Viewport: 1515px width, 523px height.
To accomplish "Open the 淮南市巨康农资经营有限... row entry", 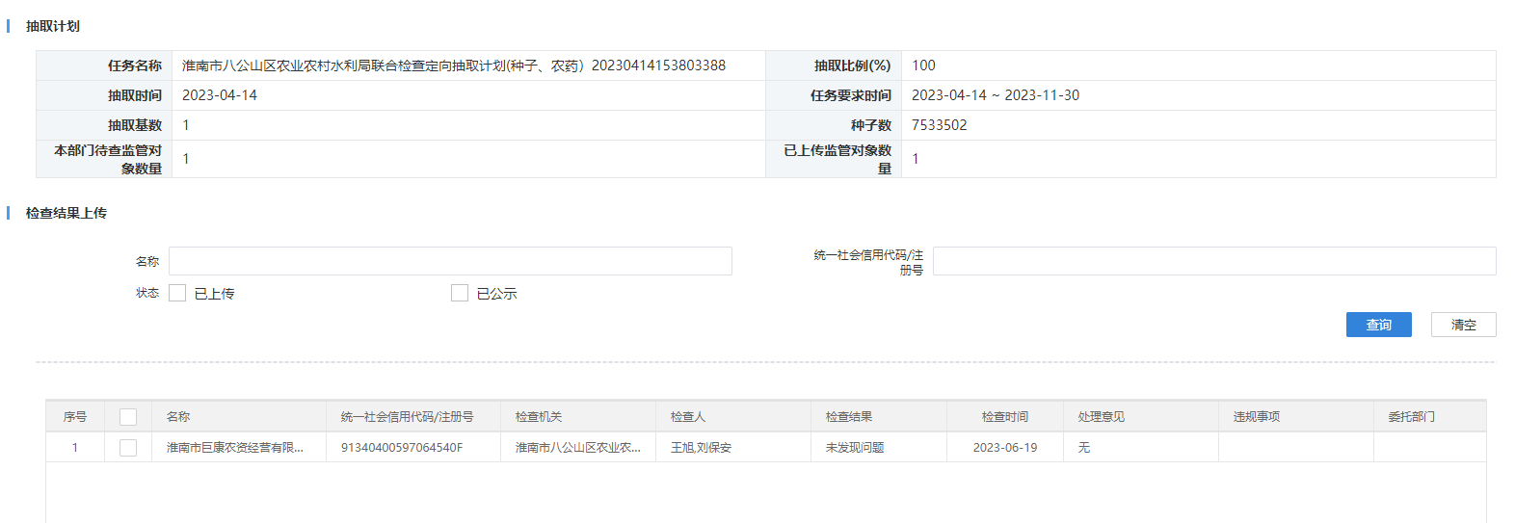I will [x=234, y=448].
